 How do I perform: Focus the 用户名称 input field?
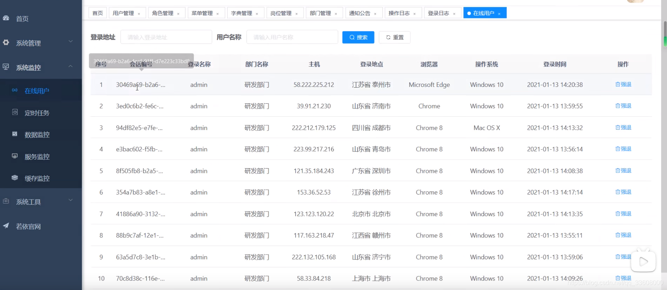coord(292,37)
